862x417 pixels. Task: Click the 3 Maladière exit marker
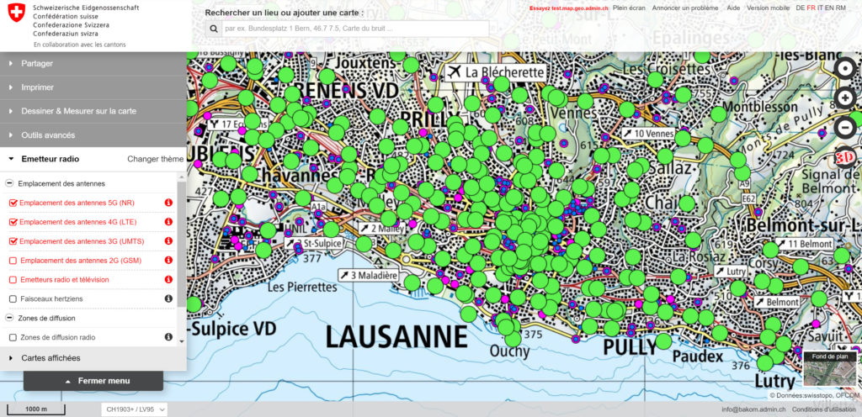pos(369,275)
